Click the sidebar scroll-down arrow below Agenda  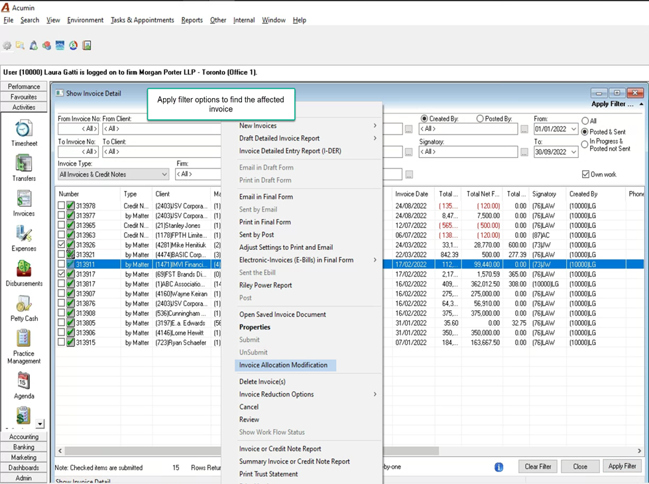pos(40,424)
